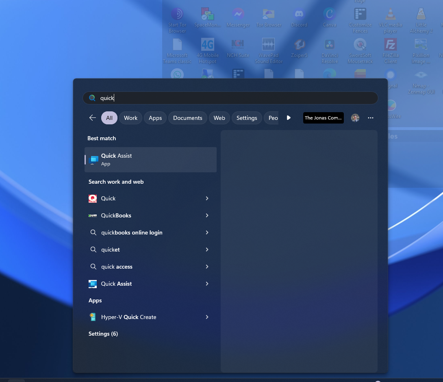Select the QuickBooks search suggestion

click(116, 215)
